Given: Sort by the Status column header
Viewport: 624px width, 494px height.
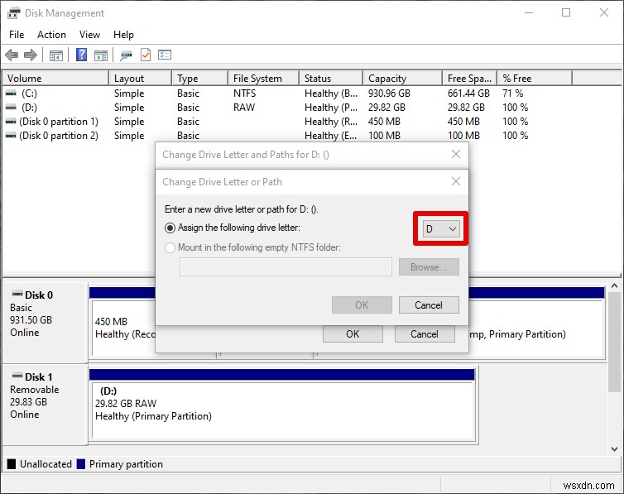Looking at the screenshot, I should click(x=331, y=78).
